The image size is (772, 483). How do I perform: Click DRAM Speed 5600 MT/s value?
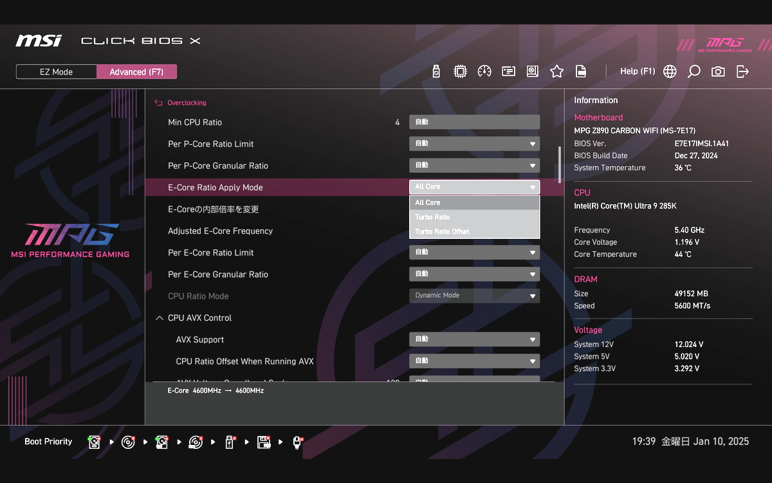pyautogui.click(x=692, y=306)
